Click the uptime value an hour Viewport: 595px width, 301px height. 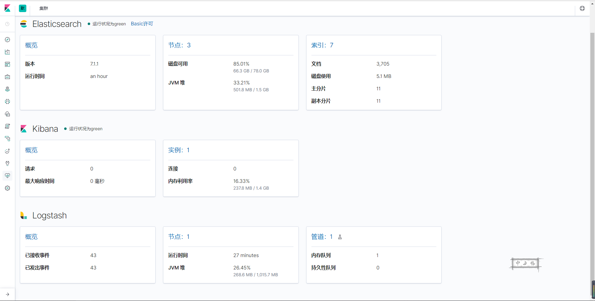[x=99, y=76]
